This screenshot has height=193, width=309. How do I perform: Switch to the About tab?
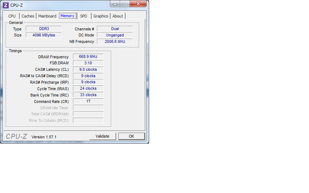click(118, 16)
